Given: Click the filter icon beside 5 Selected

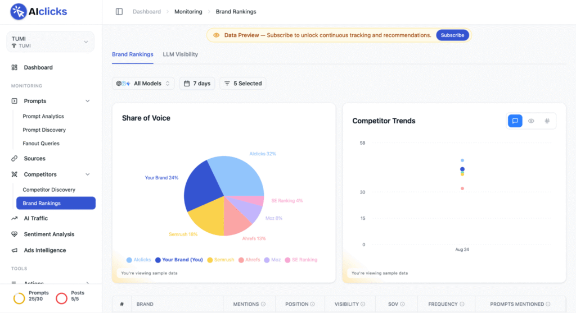Looking at the screenshot, I should [x=227, y=84].
